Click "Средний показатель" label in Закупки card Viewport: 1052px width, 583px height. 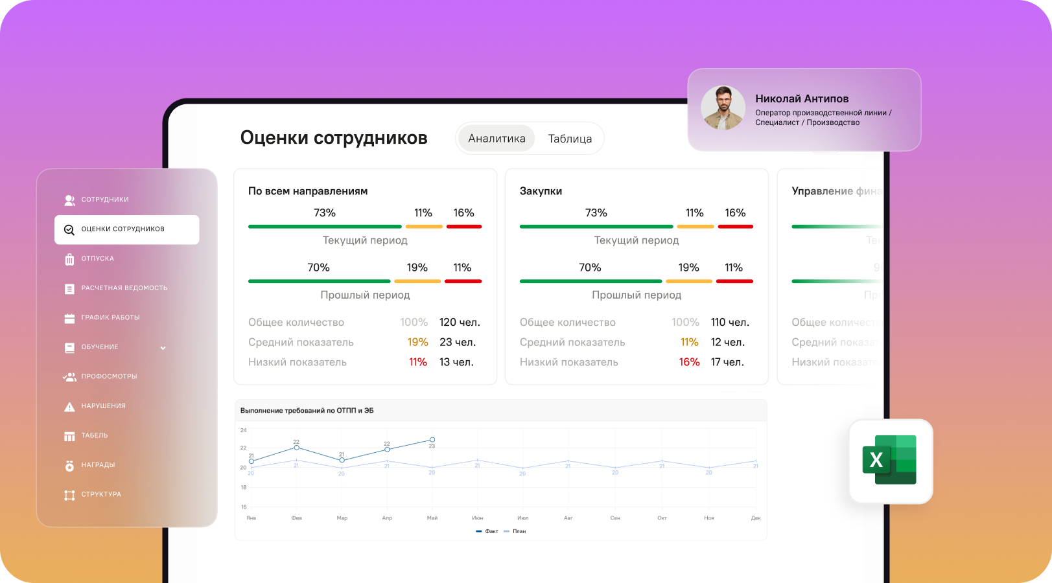coord(572,342)
